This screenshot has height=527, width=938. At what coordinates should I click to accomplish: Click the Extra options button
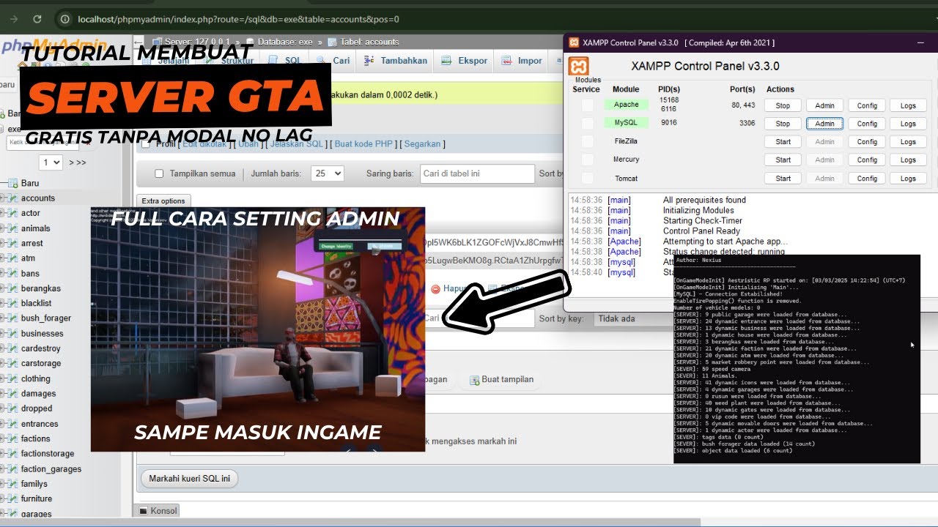[x=163, y=201]
